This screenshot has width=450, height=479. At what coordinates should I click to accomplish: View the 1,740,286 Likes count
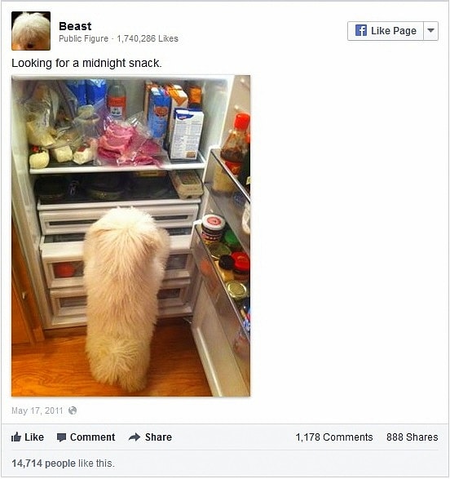(x=148, y=38)
